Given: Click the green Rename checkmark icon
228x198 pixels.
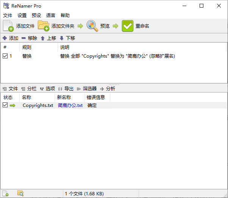Looking at the screenshot, I should pyautogui.click(x=128, y=26).
